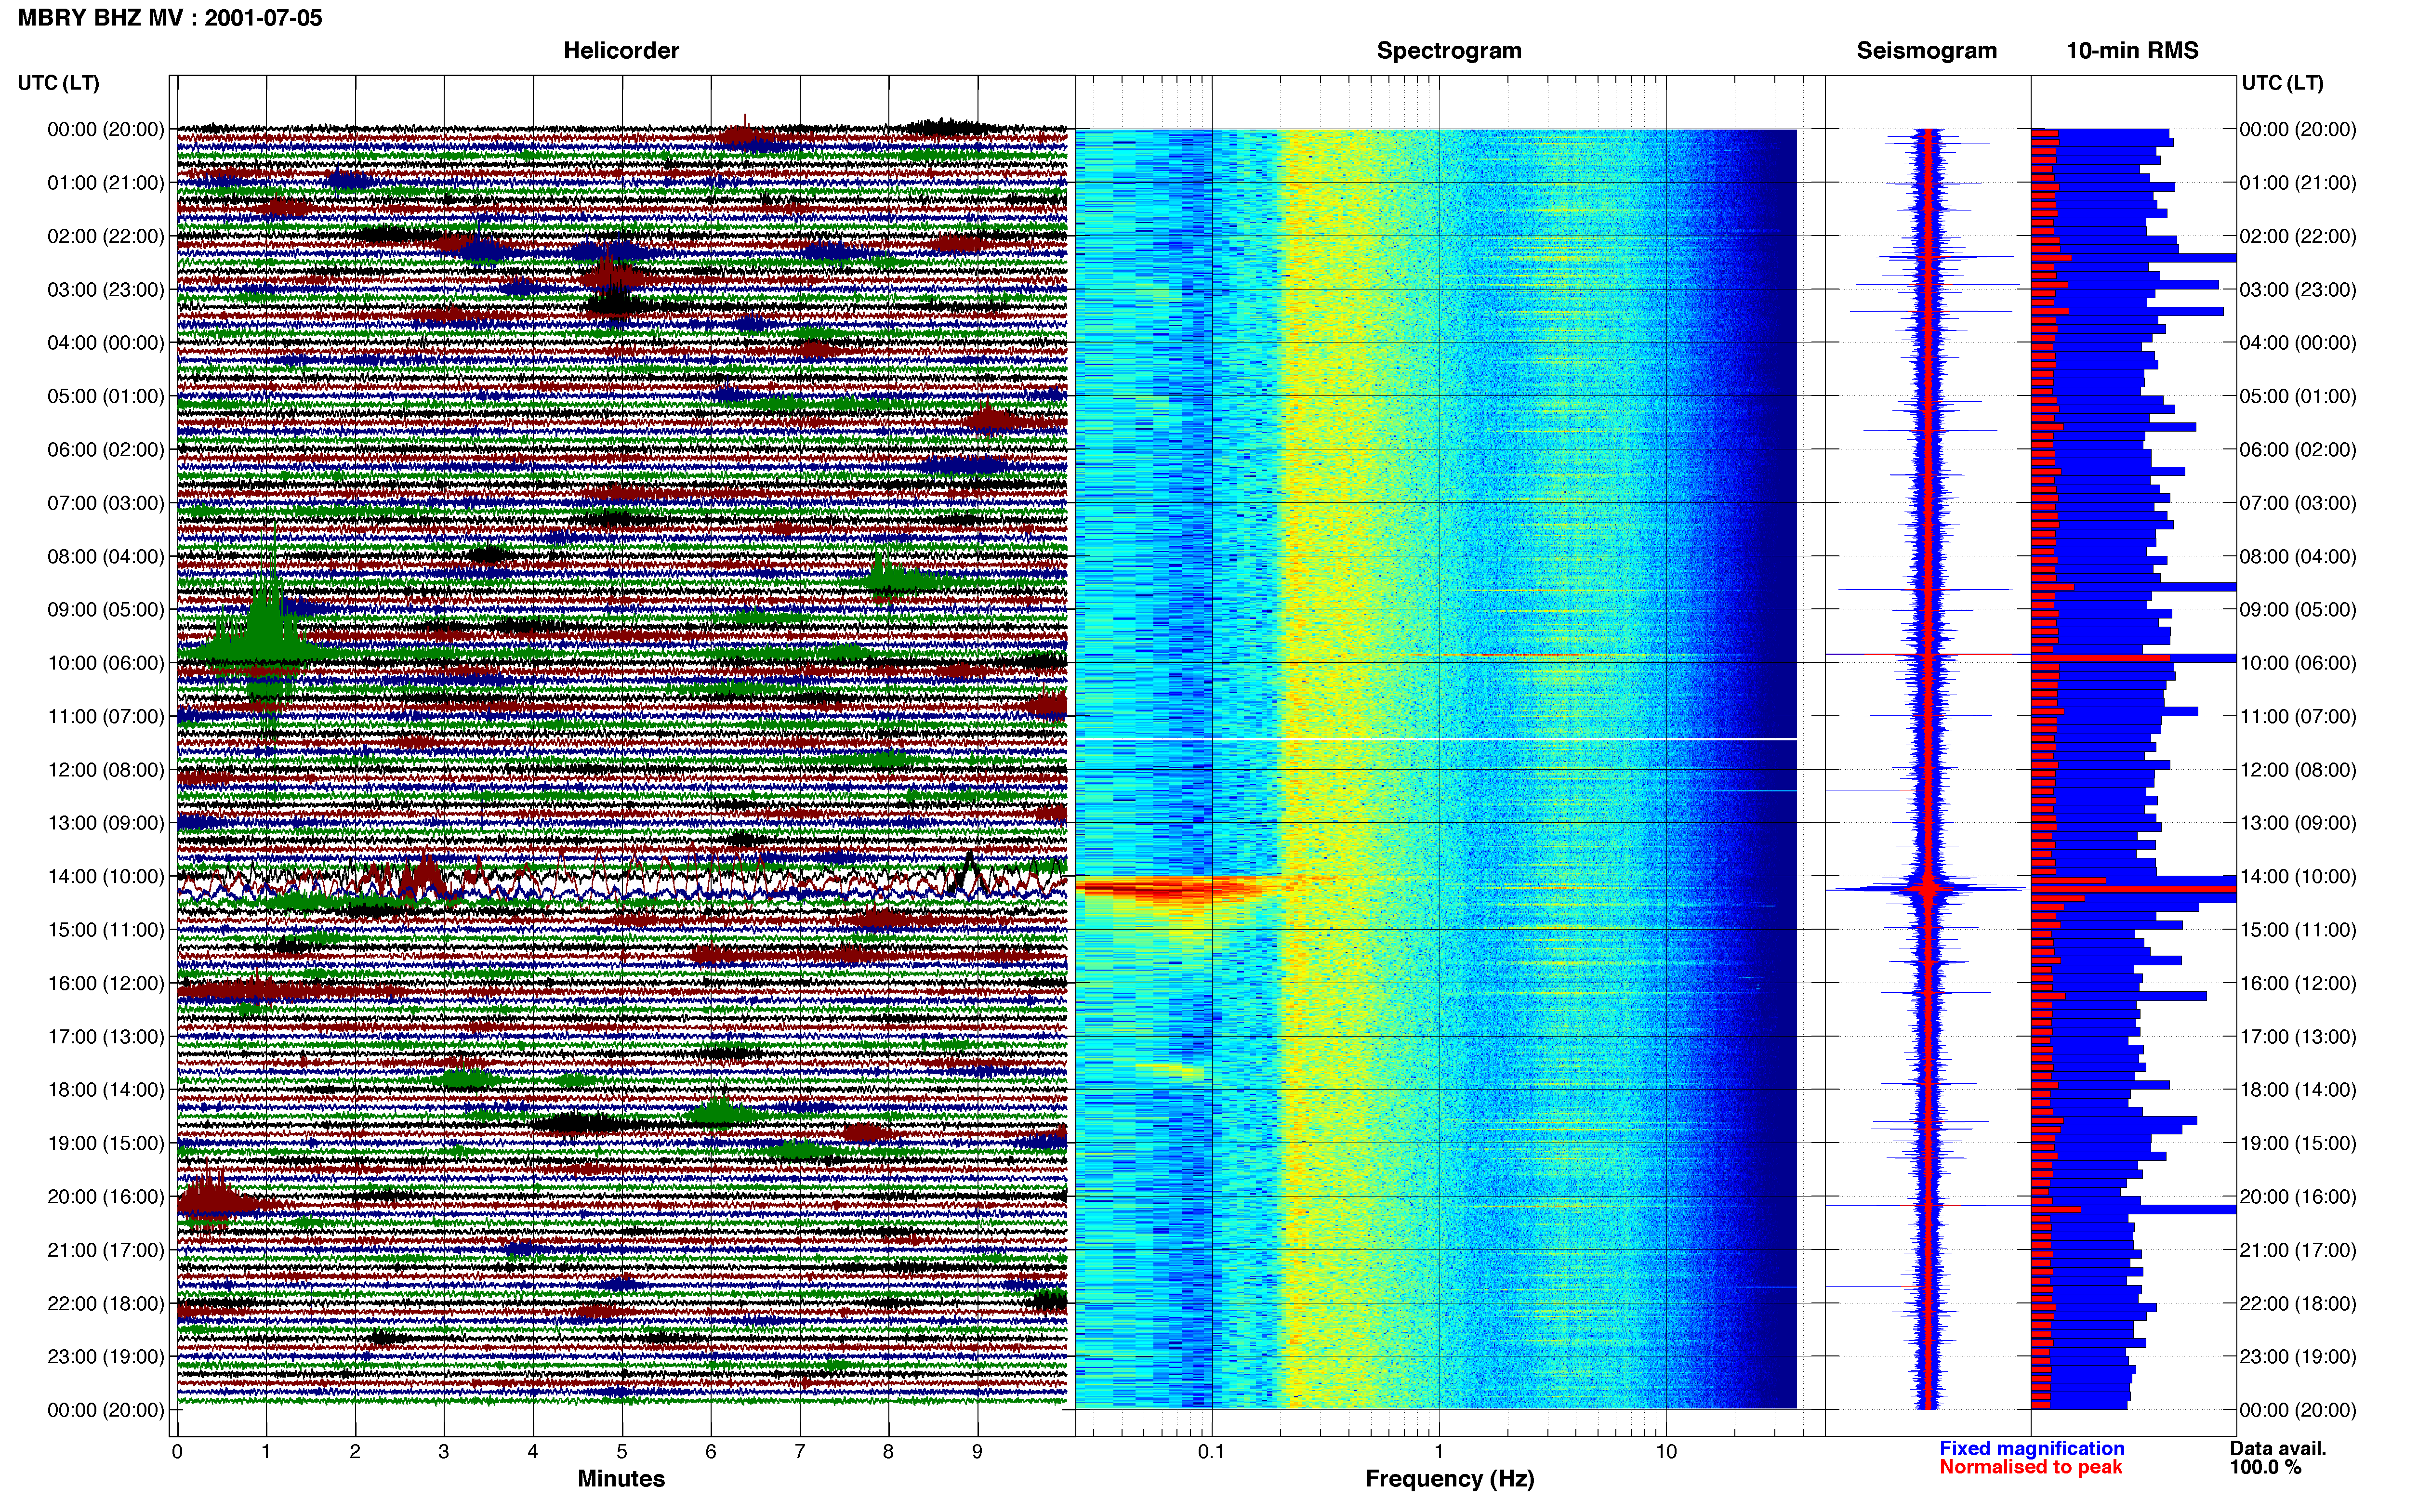Click the left '03:00 (23:00)' time label
2418x1512 pixels.
point(106,289)
